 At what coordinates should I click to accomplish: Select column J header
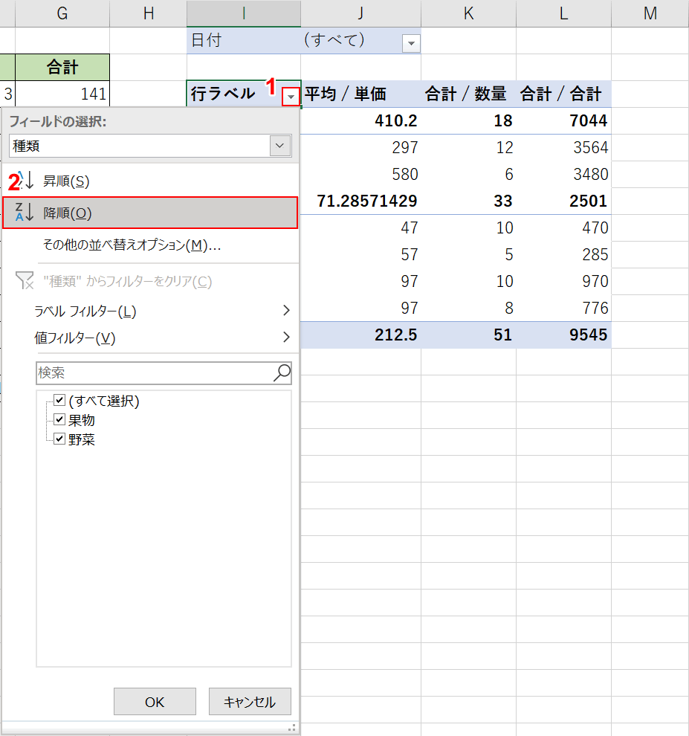click(360, 13)
